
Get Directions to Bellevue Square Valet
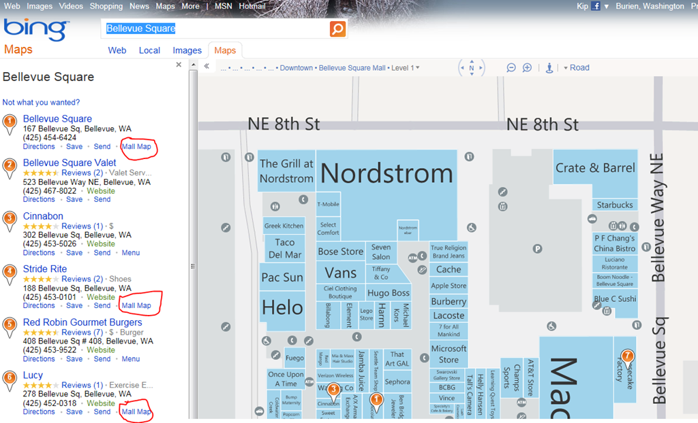click(x=39, y=199)
